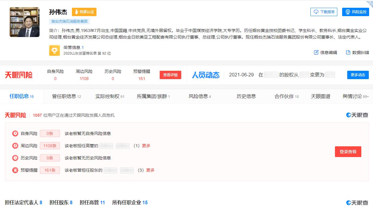Image resolution: width=373 pixels, height=209 pixels.
Task: Switch to the 曾任职信息 tab
Action: coord(67,96)
